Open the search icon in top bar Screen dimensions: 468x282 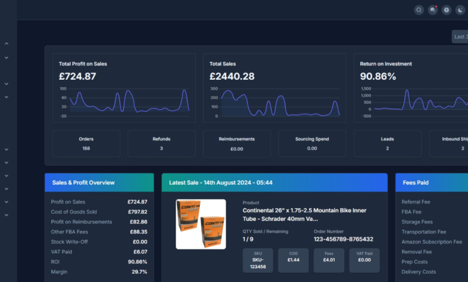(419, 10)
